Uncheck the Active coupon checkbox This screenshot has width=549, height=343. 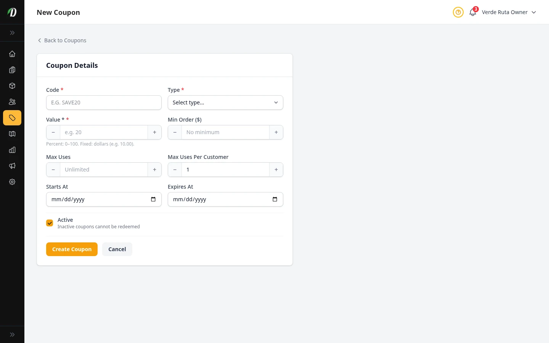click(x=50, y=223)
